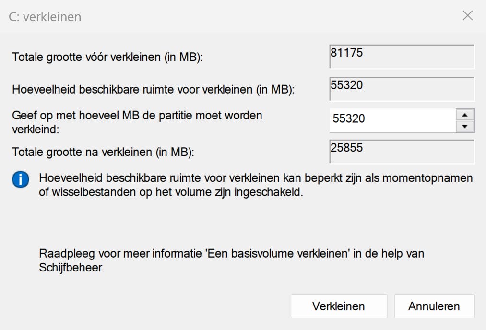Increase shrink amount with up arrow
Image resolution: width=486 pixels, height=330 pixels.
click(464, 115)
